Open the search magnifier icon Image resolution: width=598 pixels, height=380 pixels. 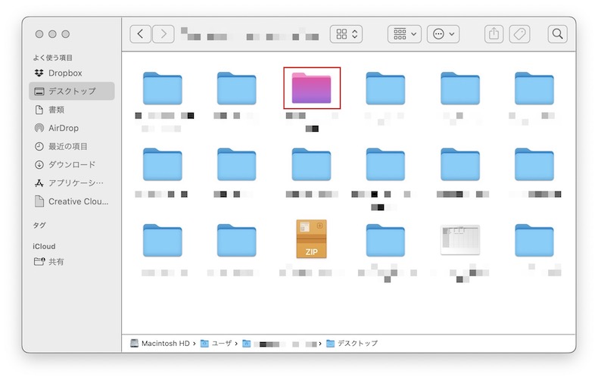[557, 34]
